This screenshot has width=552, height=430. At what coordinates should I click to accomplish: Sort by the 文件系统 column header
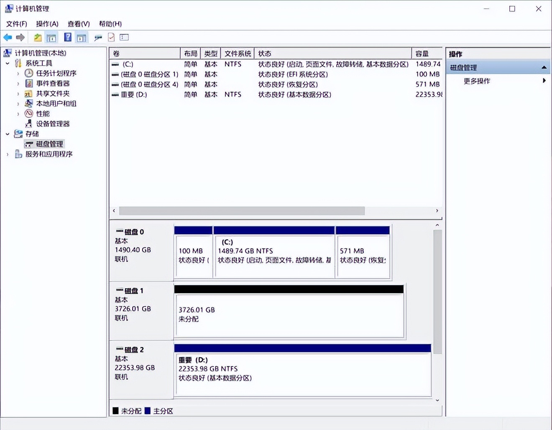(x=237, y=54)
